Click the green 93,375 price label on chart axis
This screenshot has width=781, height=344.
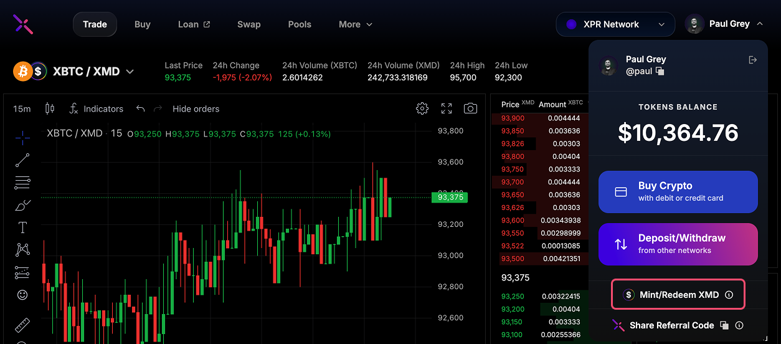(x=450, y=197)
